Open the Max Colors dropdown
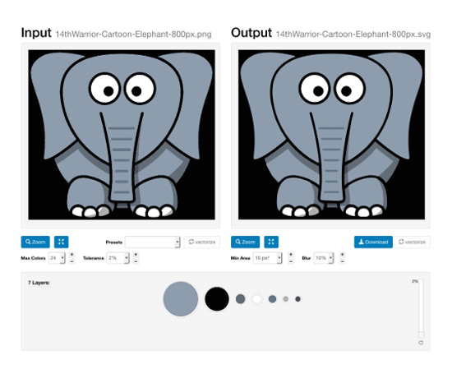The image size is (452, 378). point(57,258)
